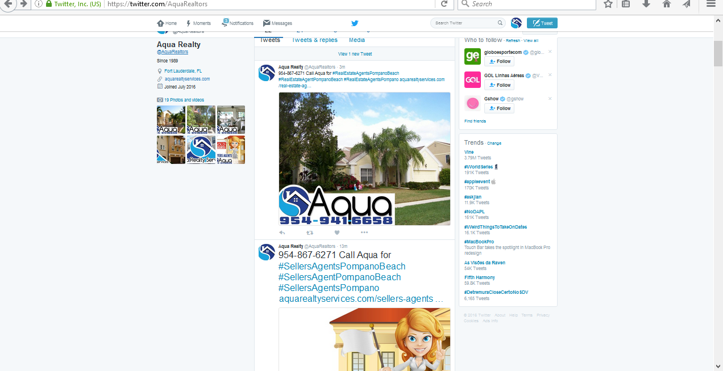723x371 pixels.
Task: Follow GOL Linhas Aéreas
Action: pyautogui.click(x=500, y=85)
